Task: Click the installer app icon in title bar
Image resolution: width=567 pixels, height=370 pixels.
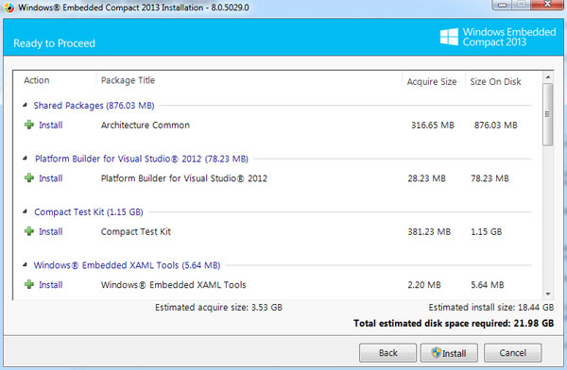Action: point(9,8)
